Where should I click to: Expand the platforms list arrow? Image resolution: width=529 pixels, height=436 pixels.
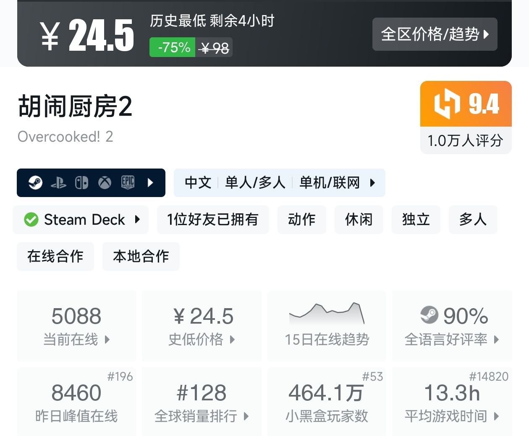click(150, 183)
